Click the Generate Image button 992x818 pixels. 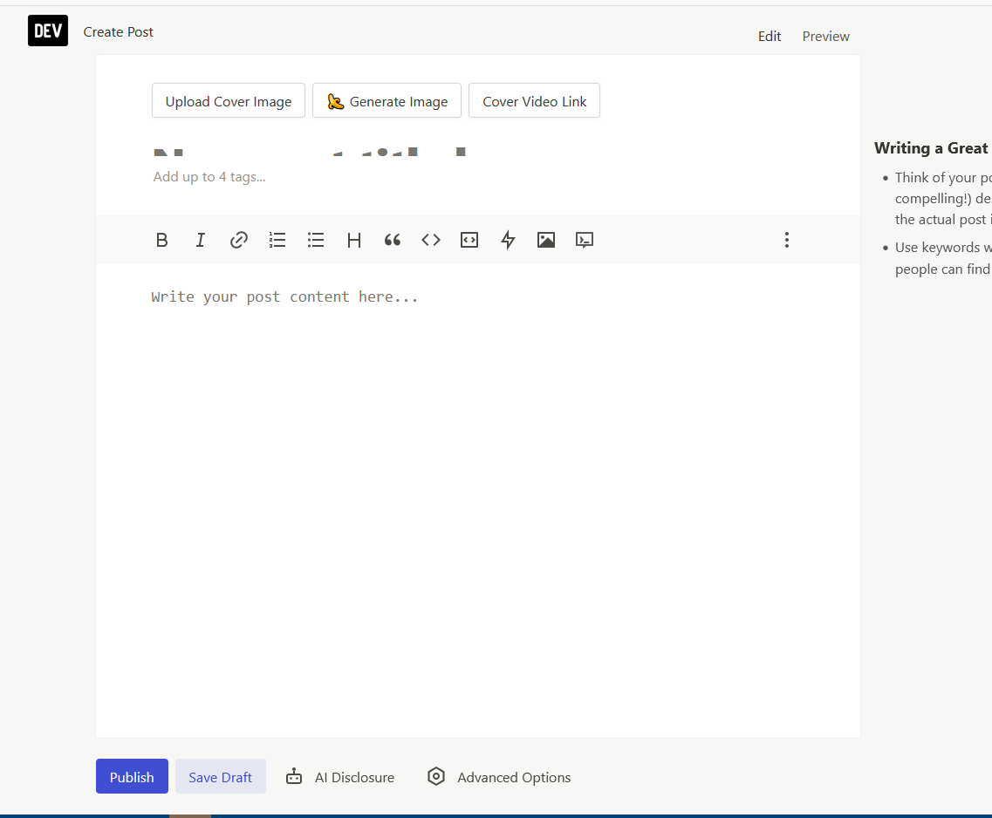(x=387, y=100)
